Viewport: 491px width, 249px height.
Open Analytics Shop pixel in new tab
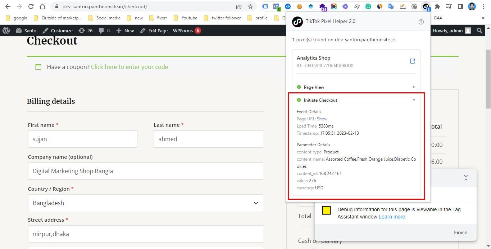pyautogui.click(x=413, y=61)
